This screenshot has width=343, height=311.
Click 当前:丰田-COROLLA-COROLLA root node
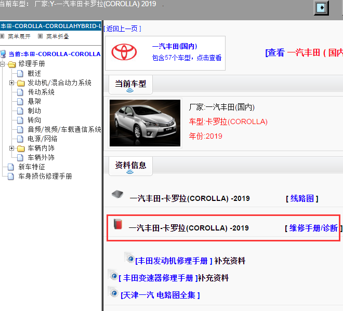pos(55,54)
